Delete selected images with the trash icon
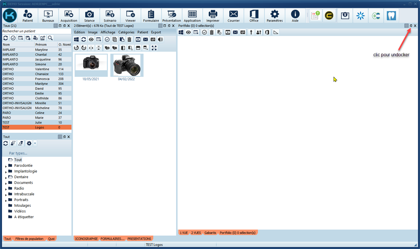This screenshot has height=249, width=420. 129,39
